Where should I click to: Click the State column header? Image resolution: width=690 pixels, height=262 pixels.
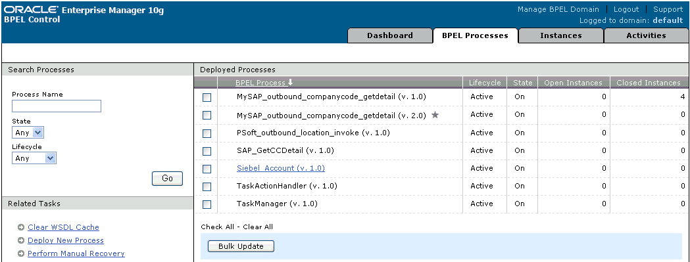click(x=523, y=83)
